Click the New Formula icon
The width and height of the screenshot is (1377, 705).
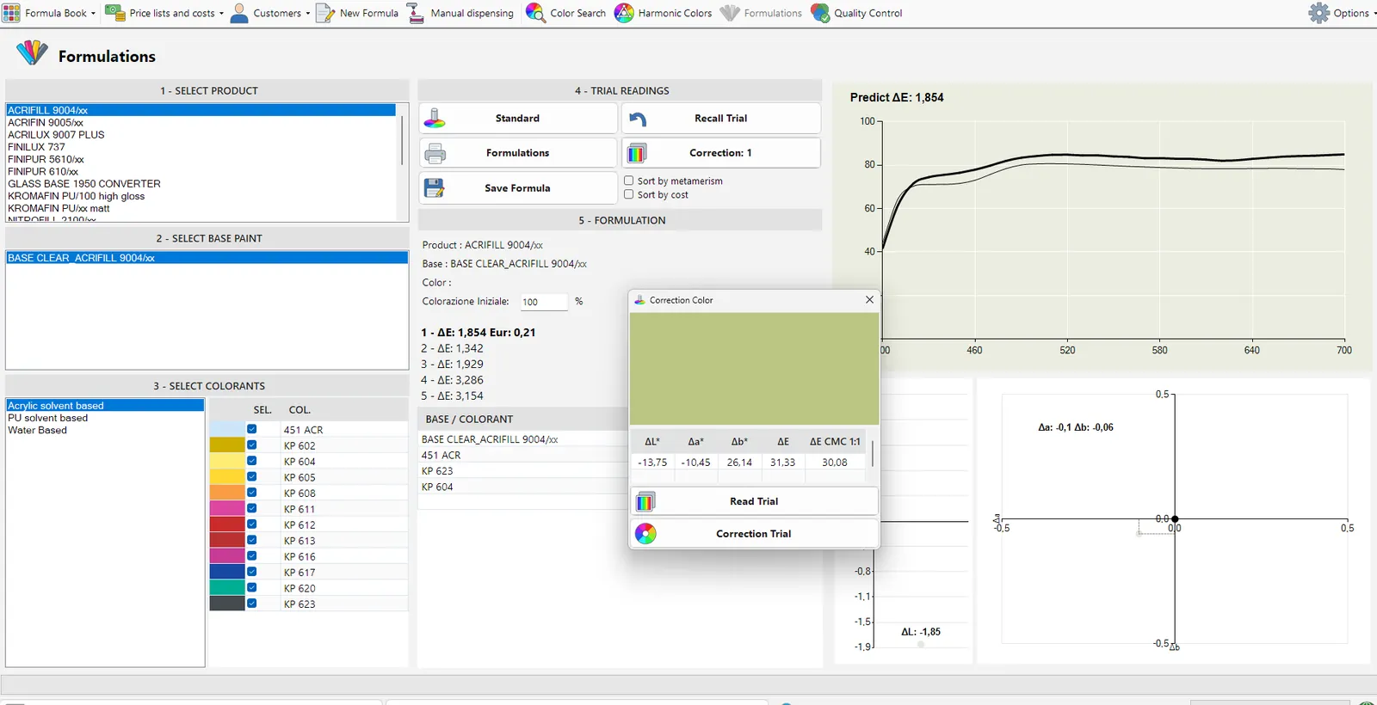coord(325,13)
